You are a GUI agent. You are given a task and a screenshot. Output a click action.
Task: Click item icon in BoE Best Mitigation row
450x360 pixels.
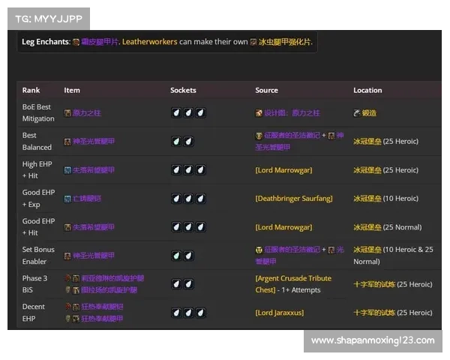pos(67,112)
